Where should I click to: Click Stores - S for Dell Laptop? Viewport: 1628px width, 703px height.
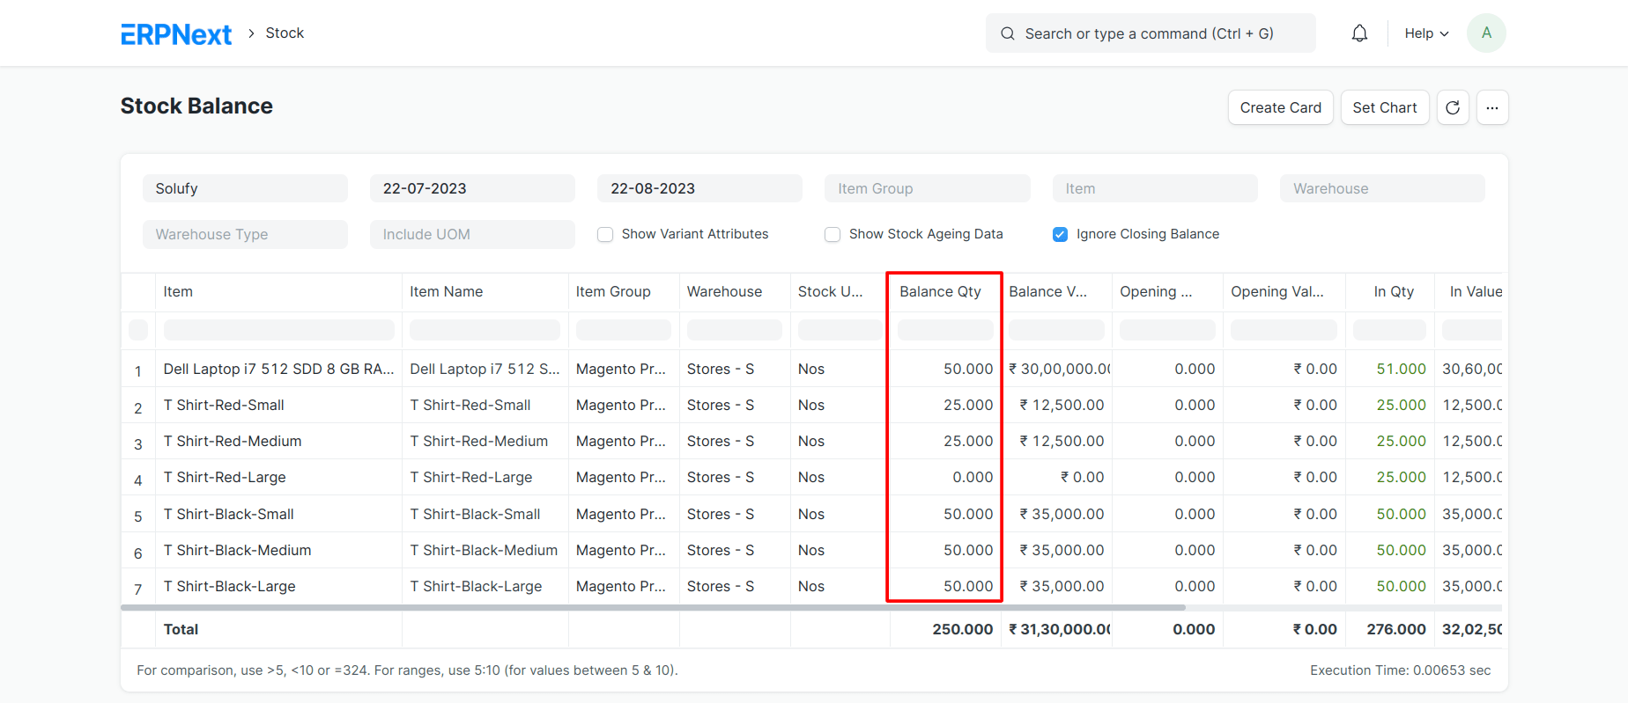pos(735,370)
